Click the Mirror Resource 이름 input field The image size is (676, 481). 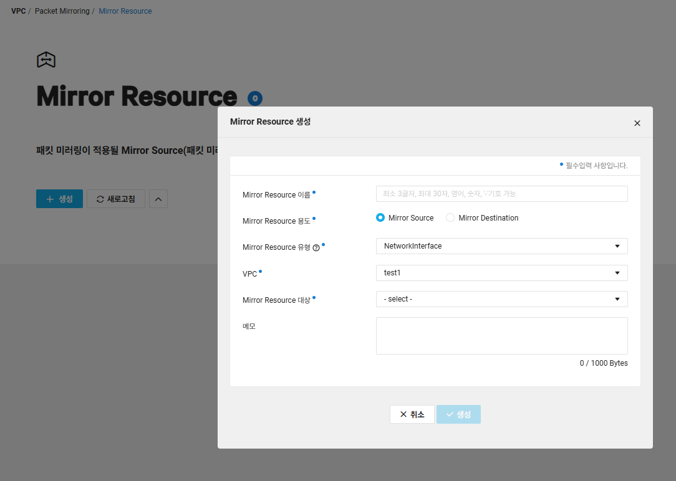(x=502, y=194)
